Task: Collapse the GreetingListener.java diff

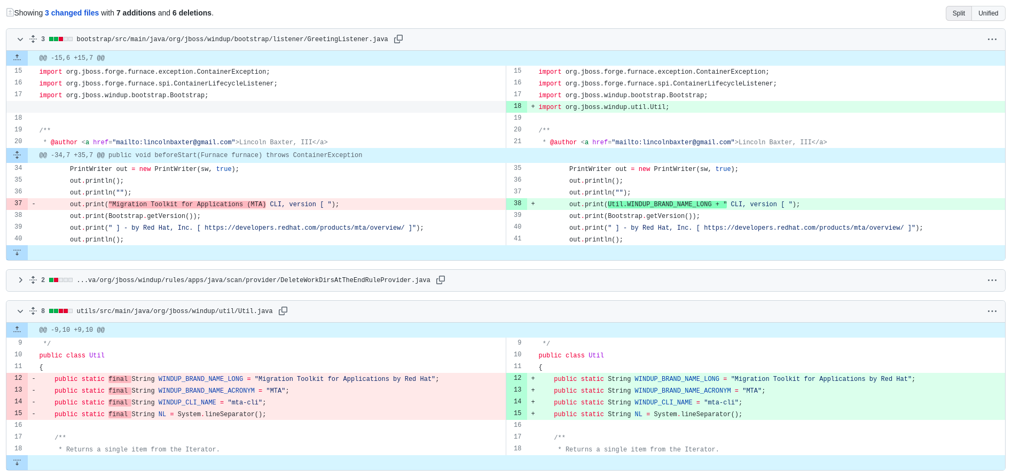Action: tap(20, 39)
